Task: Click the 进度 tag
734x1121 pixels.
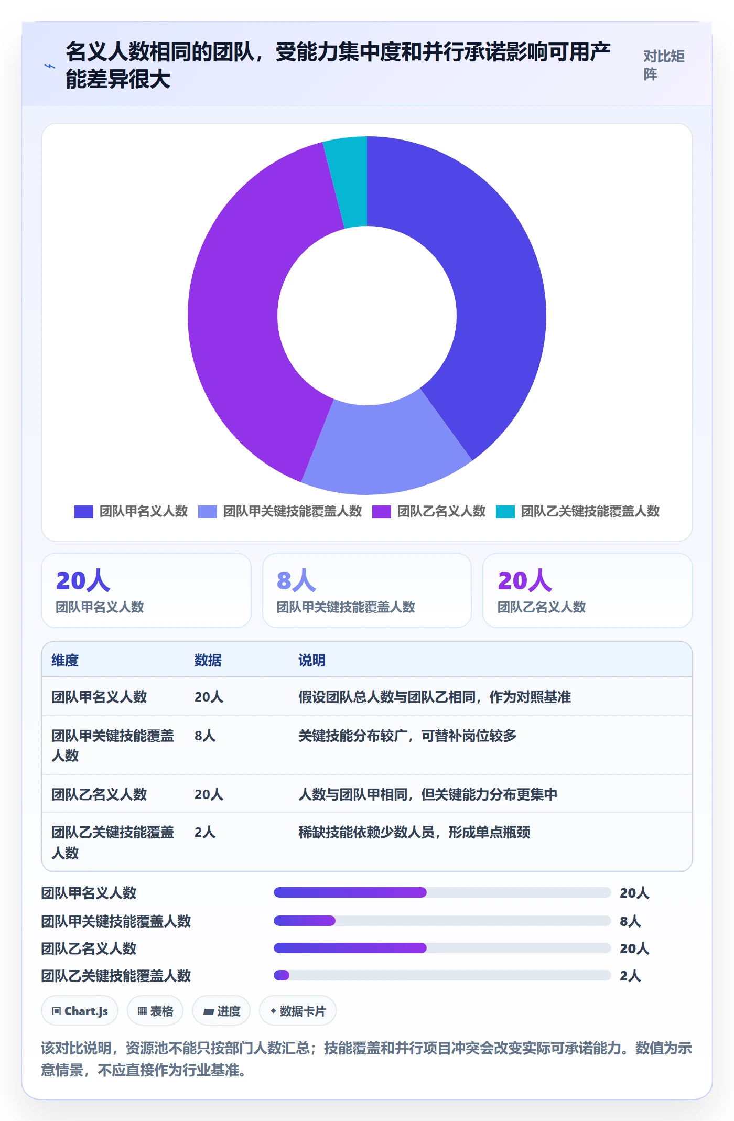Action: (221, 1011)
